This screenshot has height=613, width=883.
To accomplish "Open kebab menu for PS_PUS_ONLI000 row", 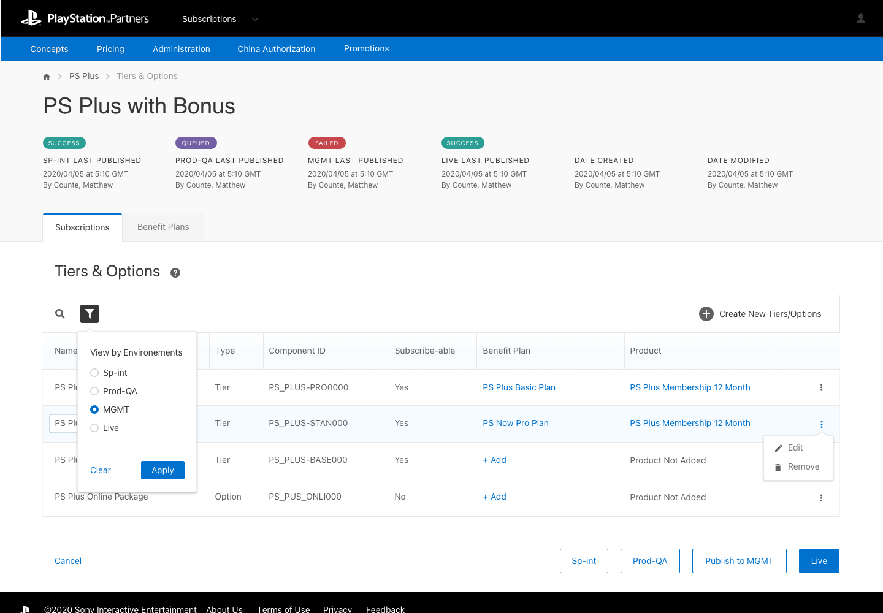I will click(821, 498).
